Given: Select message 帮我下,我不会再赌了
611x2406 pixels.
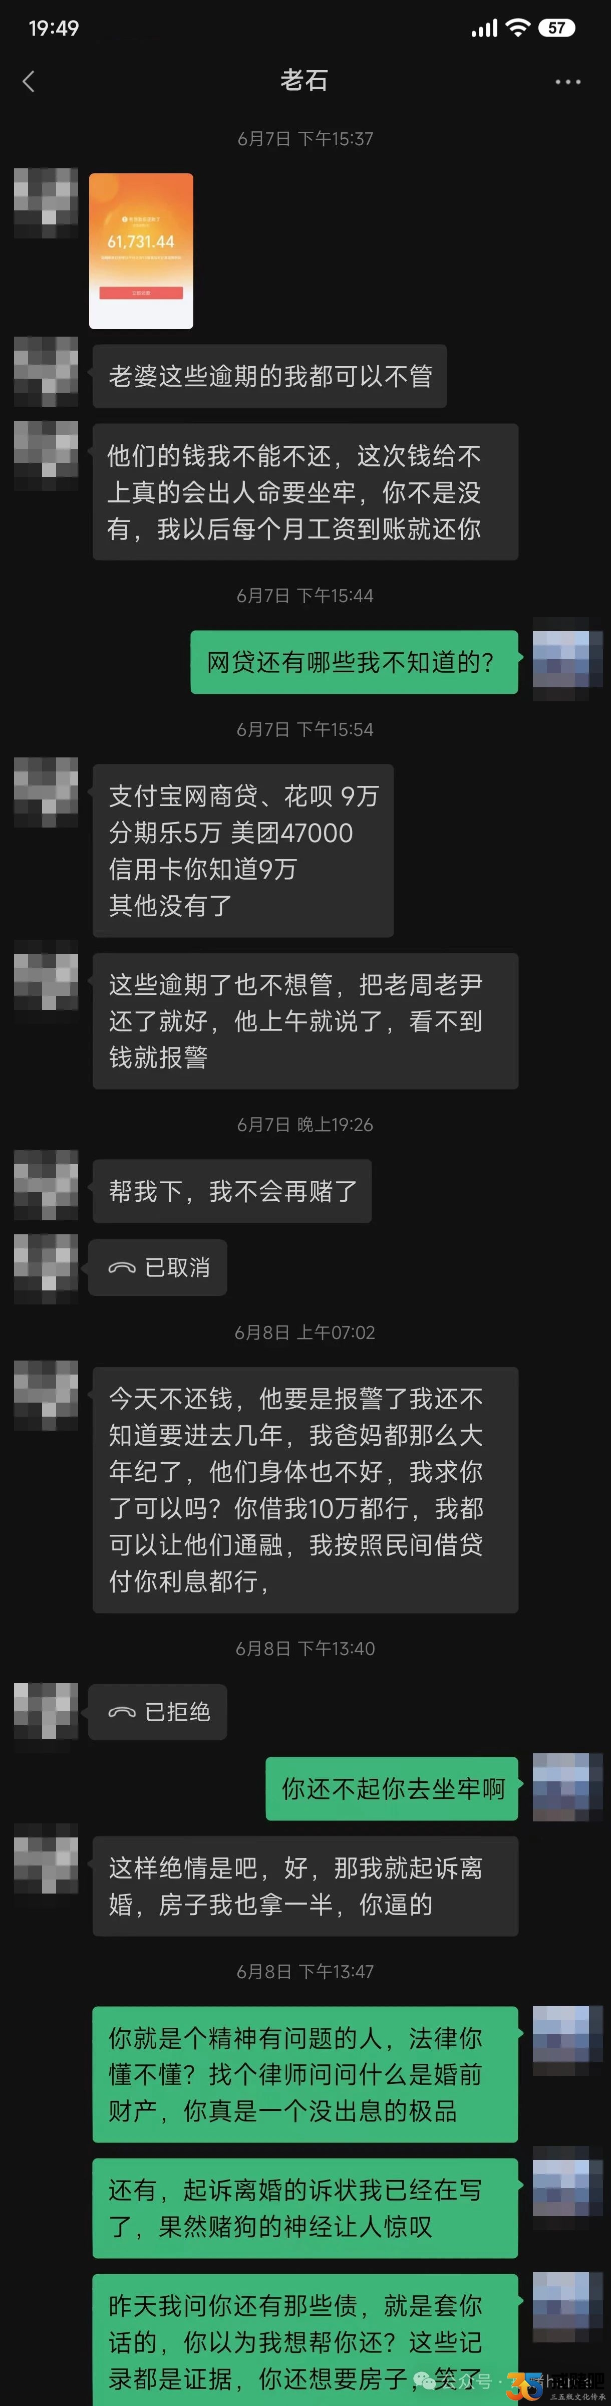Looking at the screenshot, I should (232, 1191).
